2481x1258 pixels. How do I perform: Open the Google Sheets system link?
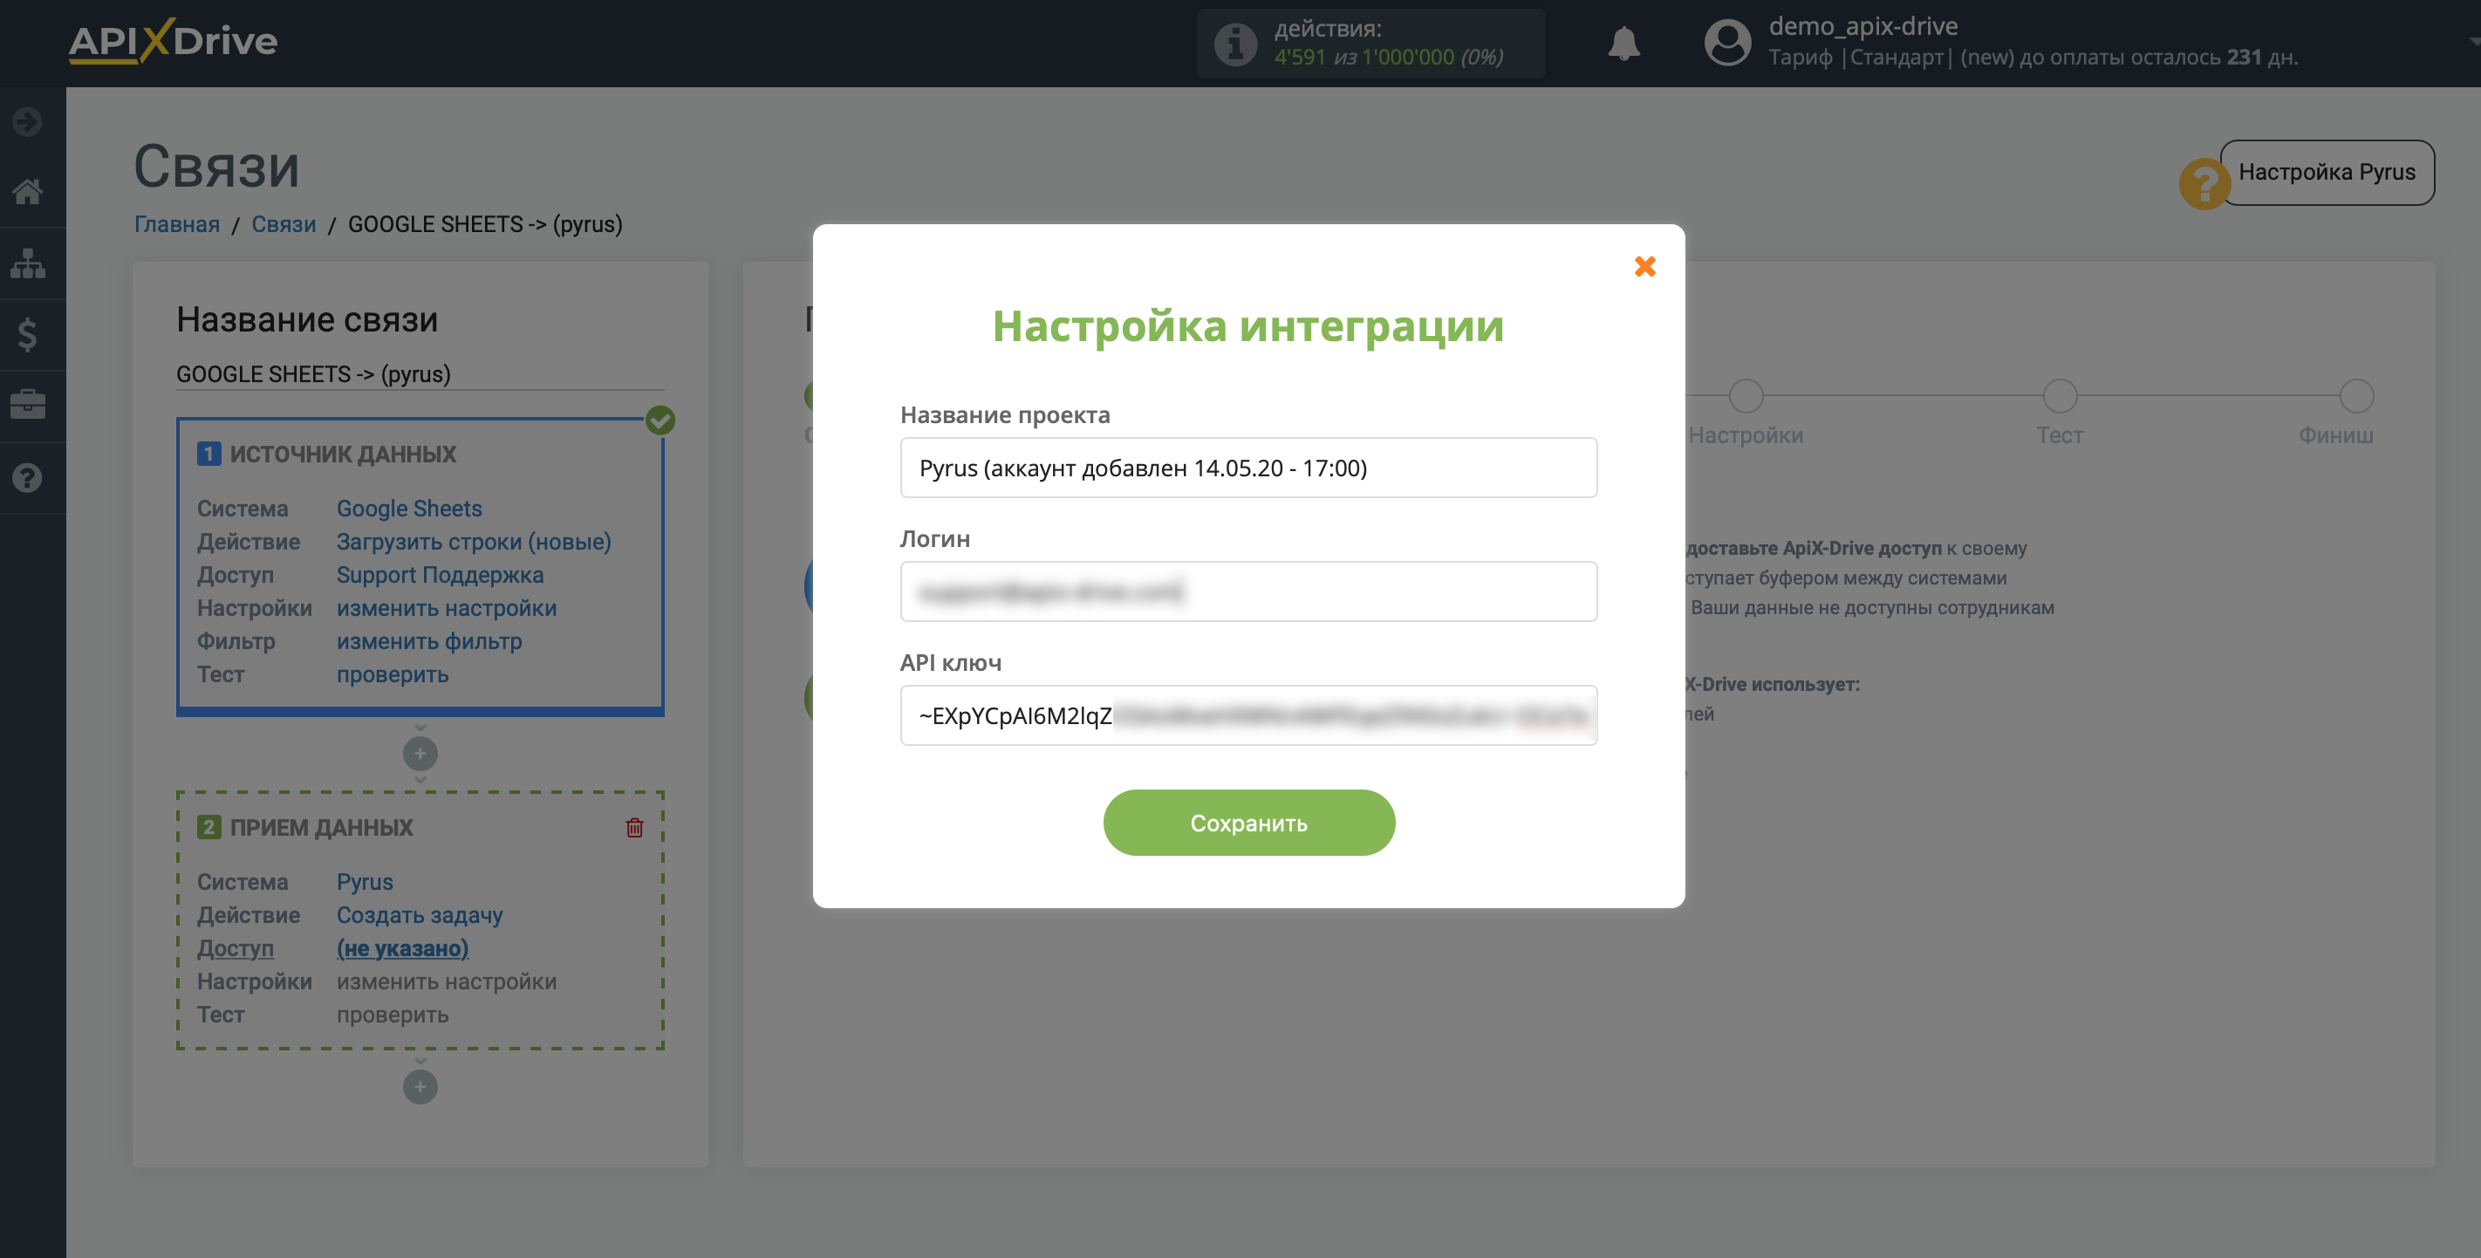409,509
